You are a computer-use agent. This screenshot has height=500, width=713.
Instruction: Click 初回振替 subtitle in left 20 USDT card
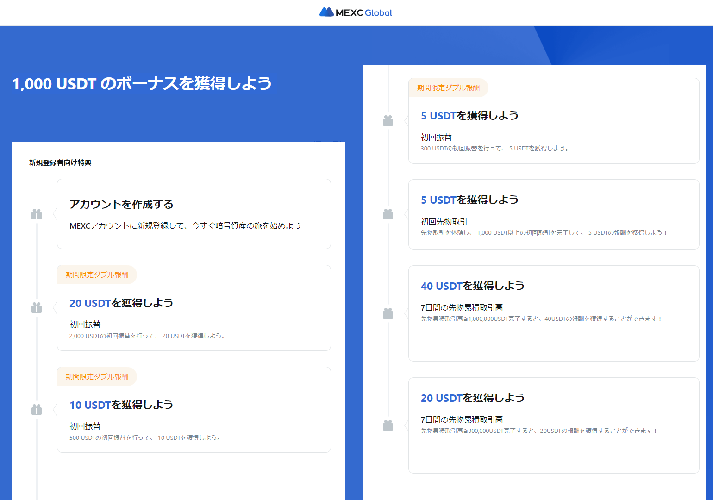click(x=85, y=324)
